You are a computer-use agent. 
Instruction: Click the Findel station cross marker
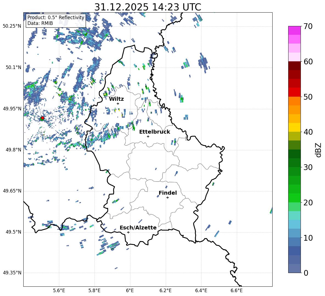point(167,198)
